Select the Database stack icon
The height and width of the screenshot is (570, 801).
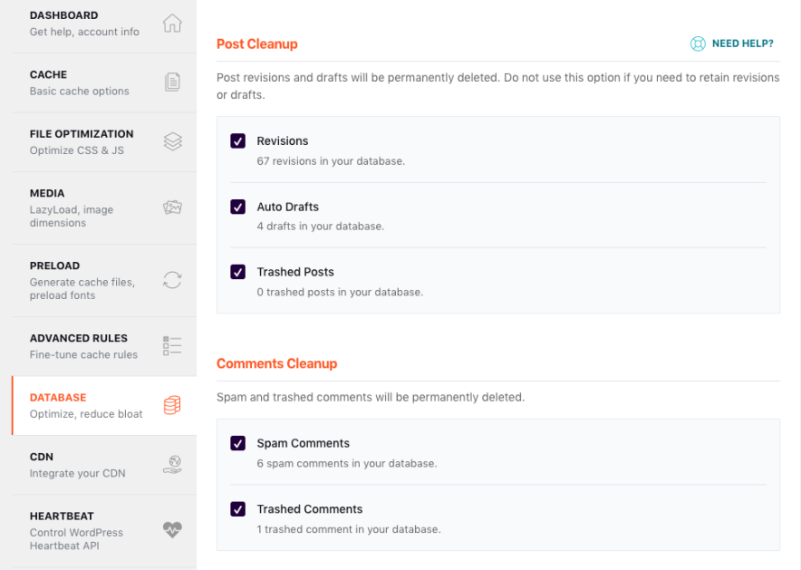point(172,405)
